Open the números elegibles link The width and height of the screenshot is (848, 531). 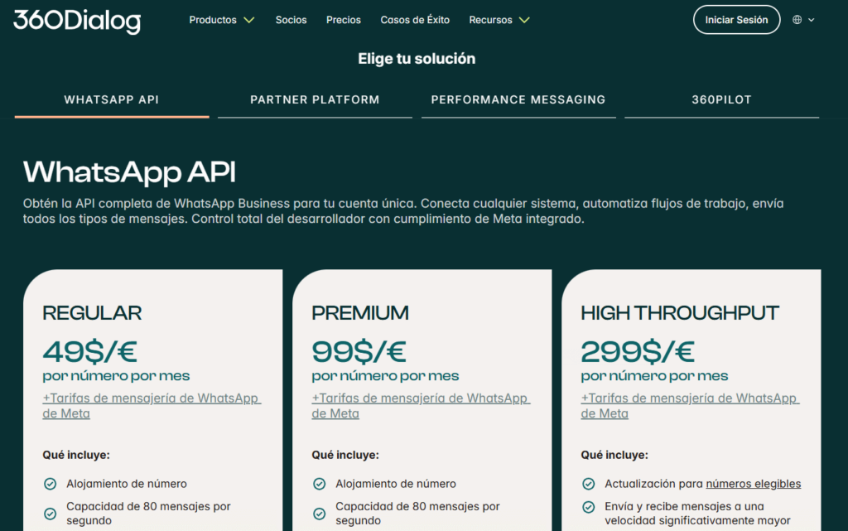[x=753, y=484]
